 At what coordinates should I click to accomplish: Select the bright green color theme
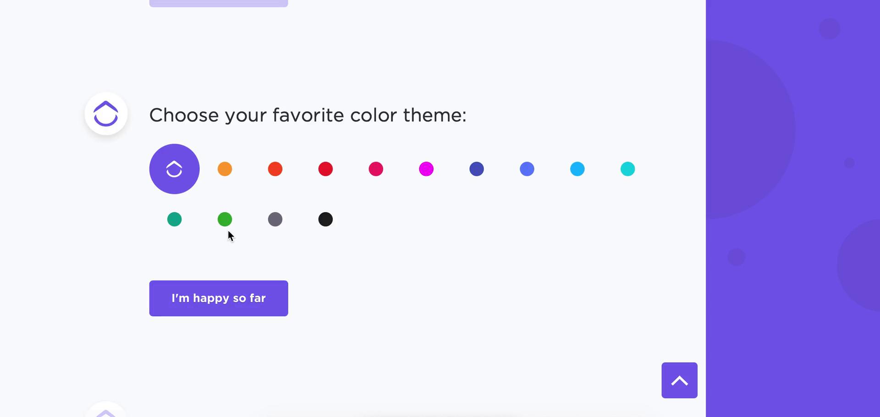225,219
